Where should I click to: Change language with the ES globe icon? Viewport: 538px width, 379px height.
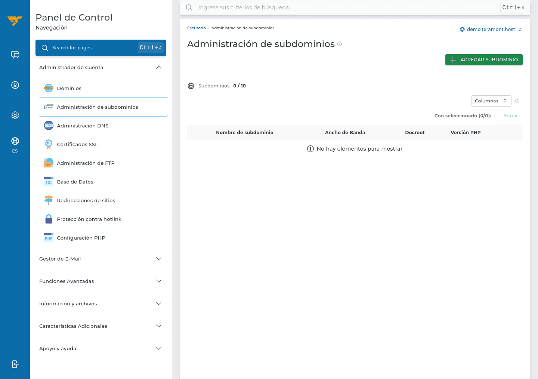(15, 145)
